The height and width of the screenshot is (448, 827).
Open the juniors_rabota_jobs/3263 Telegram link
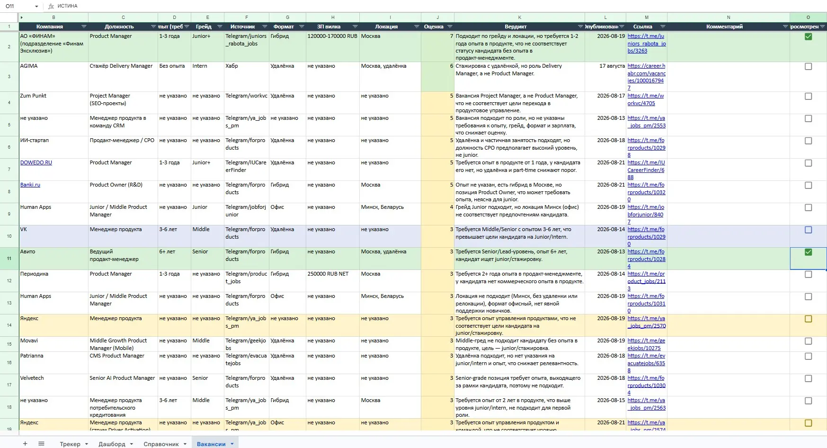point(647,44)
